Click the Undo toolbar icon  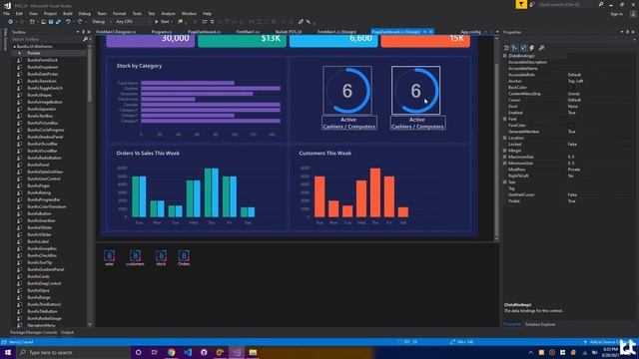click(x=68, y=22)
